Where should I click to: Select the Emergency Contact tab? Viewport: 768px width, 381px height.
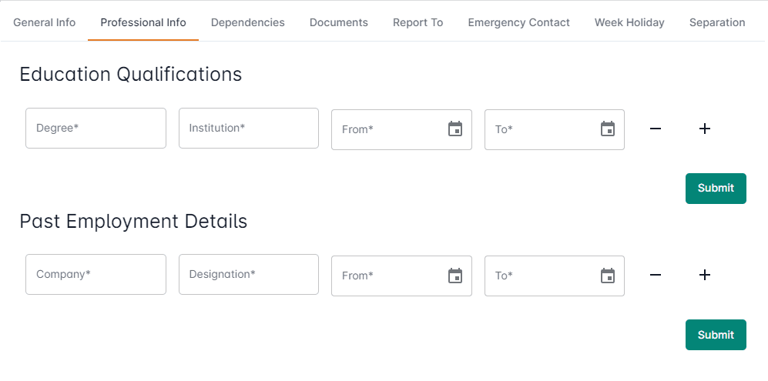(x=518, y=22)
